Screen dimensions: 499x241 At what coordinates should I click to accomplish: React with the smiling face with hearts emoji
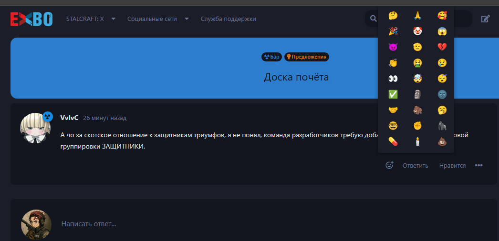click(x=442, y=15)
